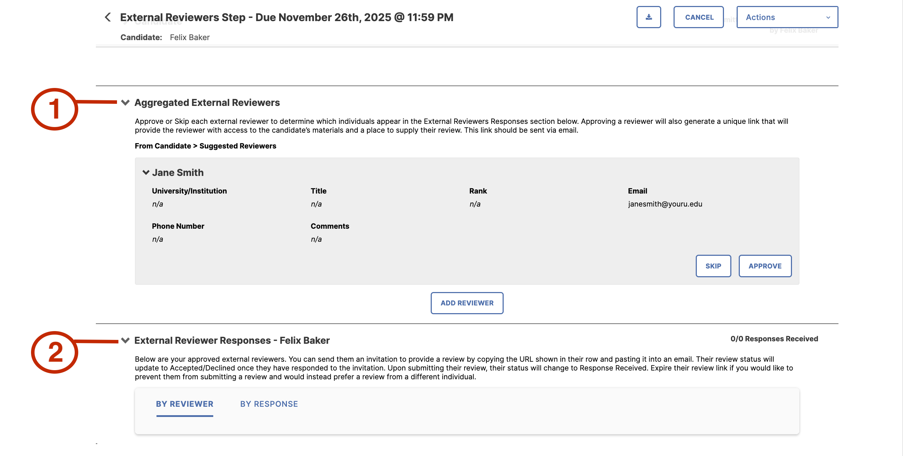Click the Rank field label
Viewport: 903px width, 456px height.
[478, 191]
